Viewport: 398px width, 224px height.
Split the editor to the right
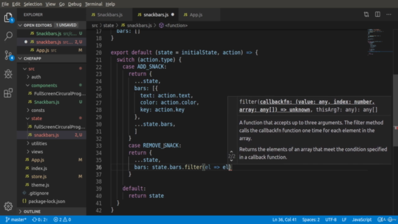(x=377, y=14)
